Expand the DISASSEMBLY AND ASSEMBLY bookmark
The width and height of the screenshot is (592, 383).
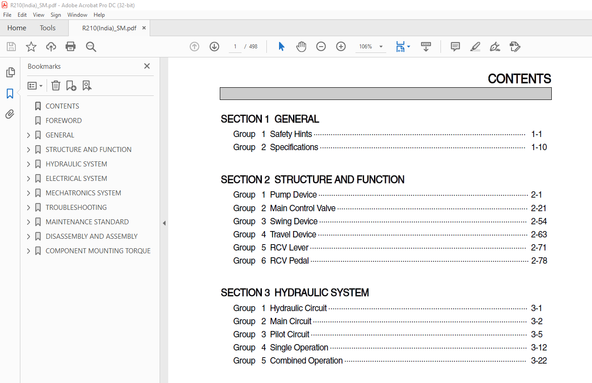click(x=29, y=236)
